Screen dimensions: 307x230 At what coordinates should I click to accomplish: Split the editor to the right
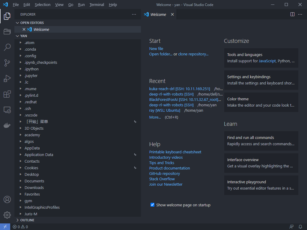(x=292, y=14)
